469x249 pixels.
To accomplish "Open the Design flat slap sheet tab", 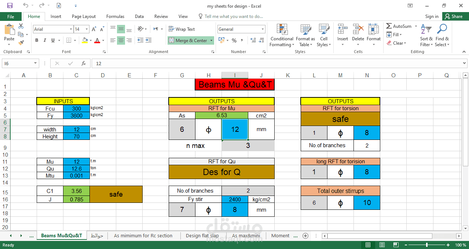I will click(x=202, y=236).
